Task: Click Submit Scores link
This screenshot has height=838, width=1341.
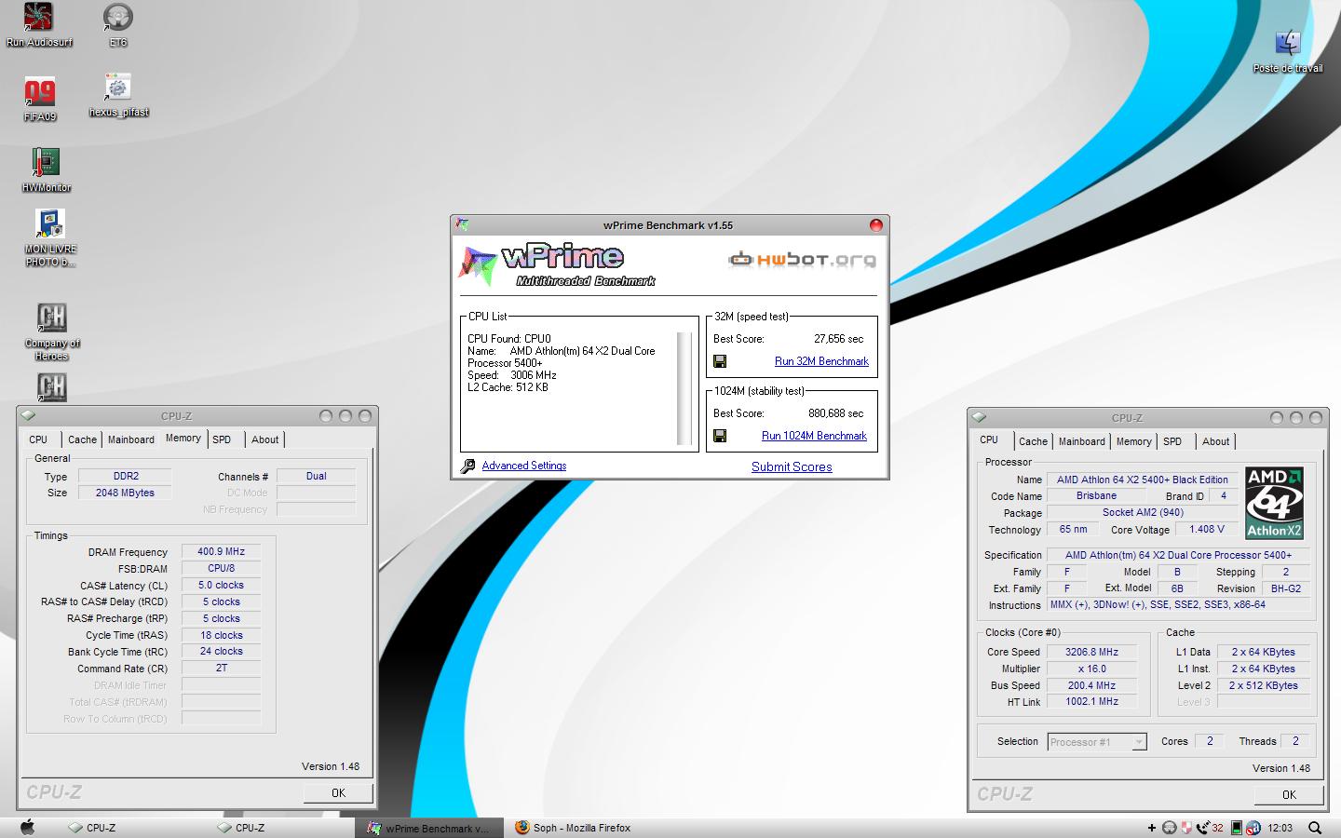Action: 792,466
